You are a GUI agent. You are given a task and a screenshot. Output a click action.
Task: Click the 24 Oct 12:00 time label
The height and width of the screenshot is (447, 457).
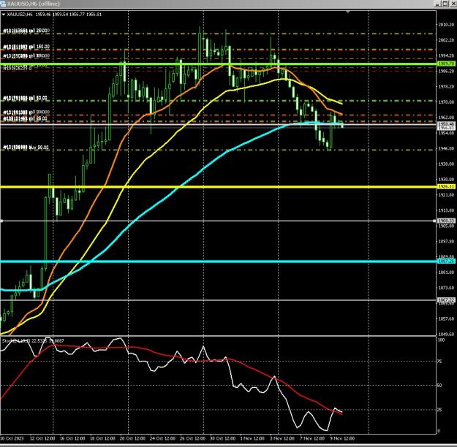162,438
